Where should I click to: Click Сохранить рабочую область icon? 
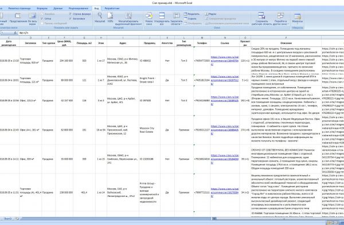click(x=261, y=19)
